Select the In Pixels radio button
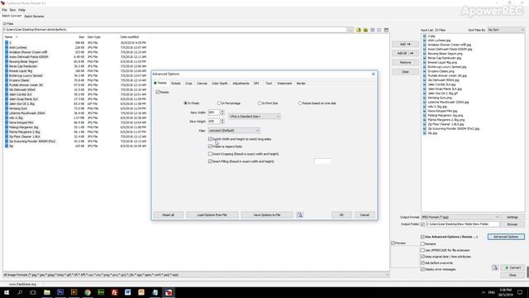Image resolution: width=529 pixels, height=298 pixels. point(185,103)
